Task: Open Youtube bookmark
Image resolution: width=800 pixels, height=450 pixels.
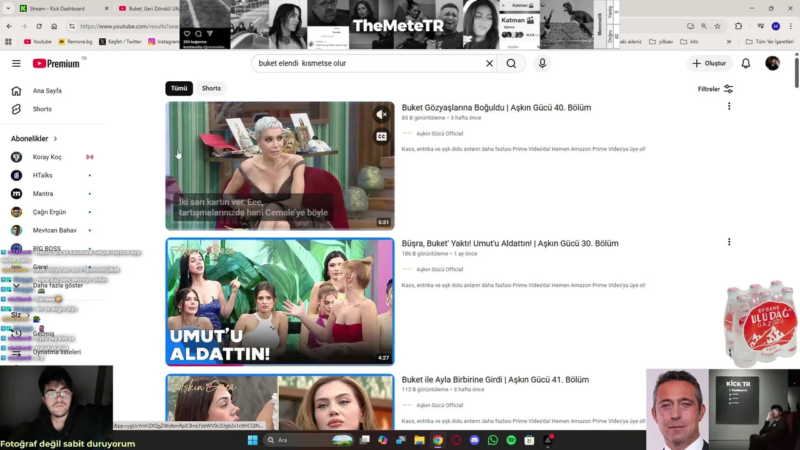Action: point(37,42)
